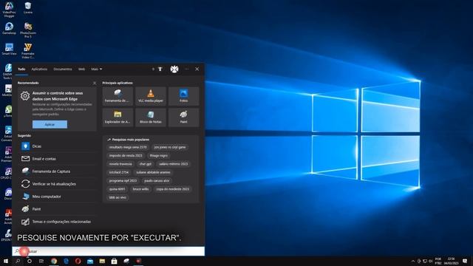The image size is (473, 266).
Task: Open Microsoft Store from the taskbar
Action: 114,261
